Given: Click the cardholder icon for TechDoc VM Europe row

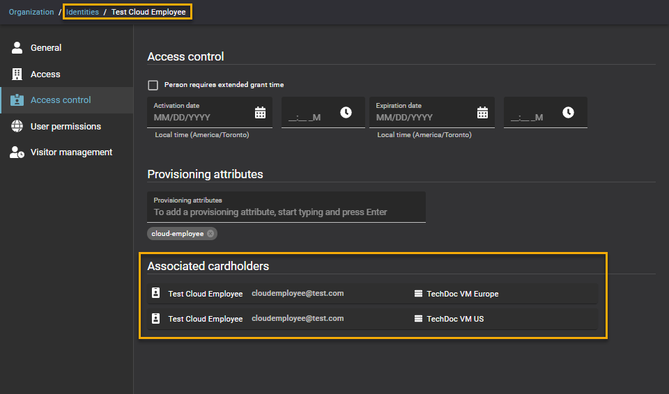Looking at the screenshot, I should (156, 294).
